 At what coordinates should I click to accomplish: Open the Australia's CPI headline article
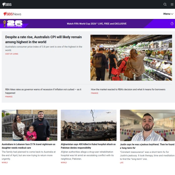43,39
